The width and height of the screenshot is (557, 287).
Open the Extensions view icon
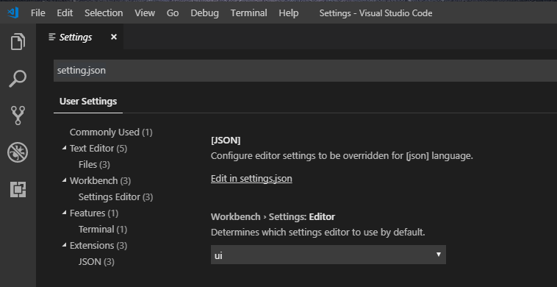pos(18,190)
